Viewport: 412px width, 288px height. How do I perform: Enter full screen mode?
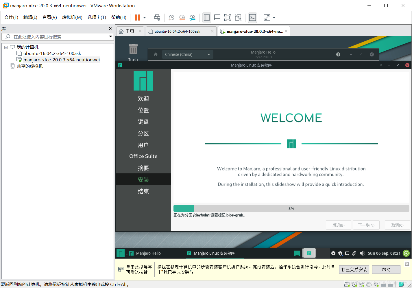[x=228, y=18]
